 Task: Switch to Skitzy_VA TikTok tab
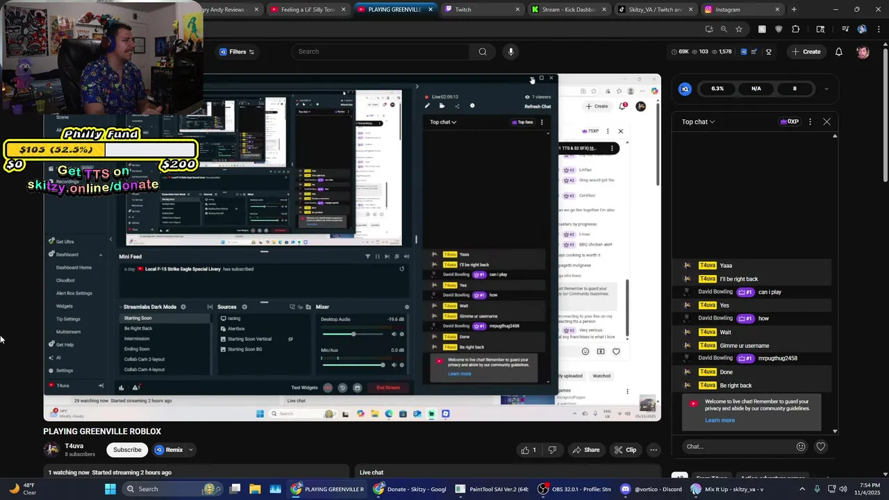655,10
